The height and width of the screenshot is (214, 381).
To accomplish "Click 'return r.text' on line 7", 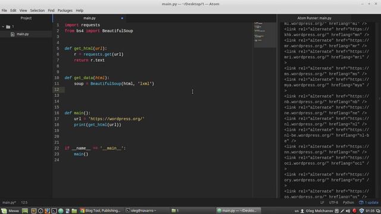I will 89,60.
